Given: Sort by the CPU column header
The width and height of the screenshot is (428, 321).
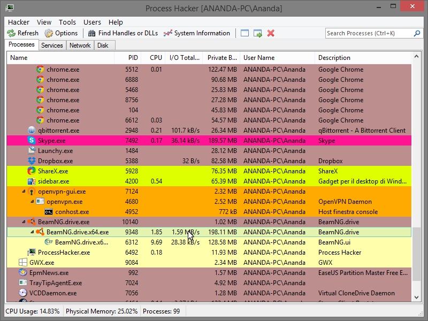Looking at the screenshot, I should (153, 58).
